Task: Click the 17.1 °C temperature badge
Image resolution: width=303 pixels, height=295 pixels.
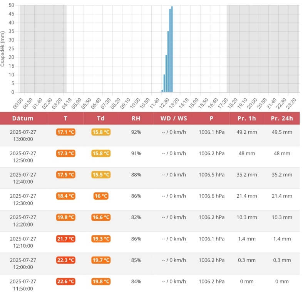Action: (65, 132)
